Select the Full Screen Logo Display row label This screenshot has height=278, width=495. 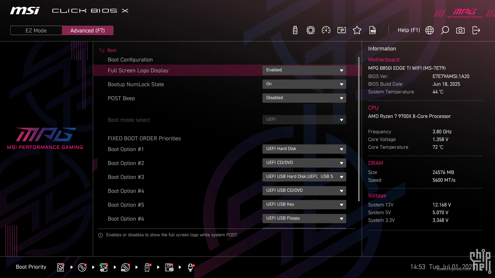[x=138, y=71]
